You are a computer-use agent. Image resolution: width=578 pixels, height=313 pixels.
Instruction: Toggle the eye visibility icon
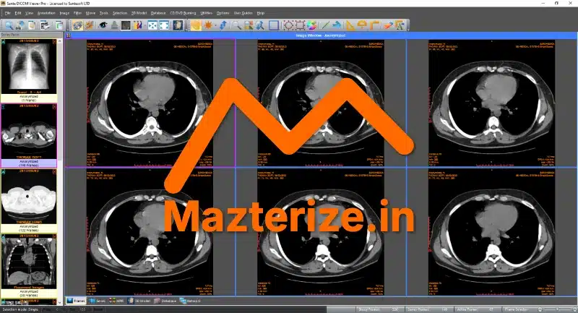pos(103,25)
